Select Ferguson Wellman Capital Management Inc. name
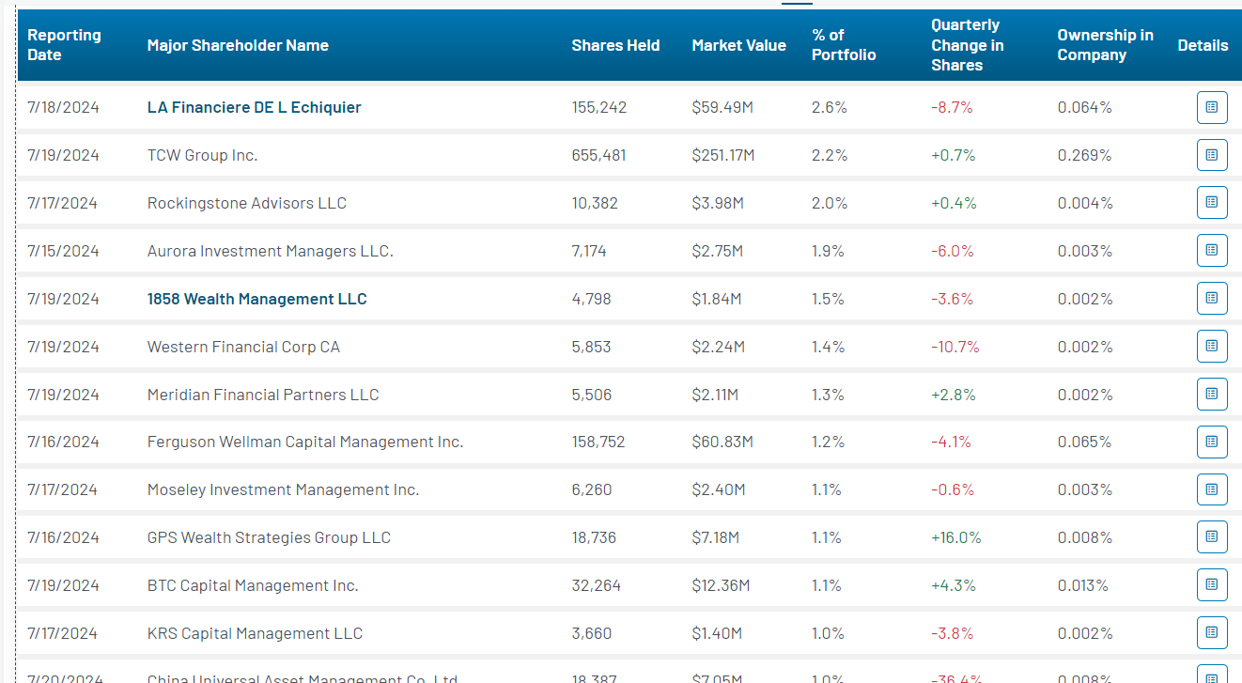The height and width of the screenshot is (683, 1242). (x=305, y=442)
